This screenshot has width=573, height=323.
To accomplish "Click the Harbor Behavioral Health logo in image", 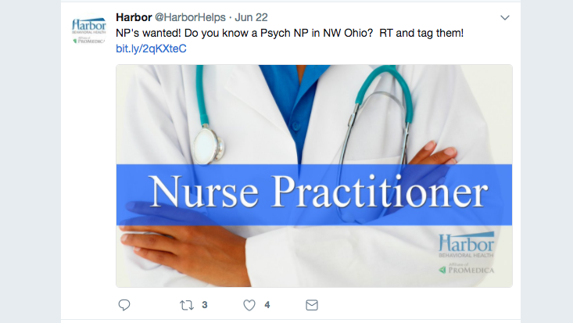I will (466, 245).
